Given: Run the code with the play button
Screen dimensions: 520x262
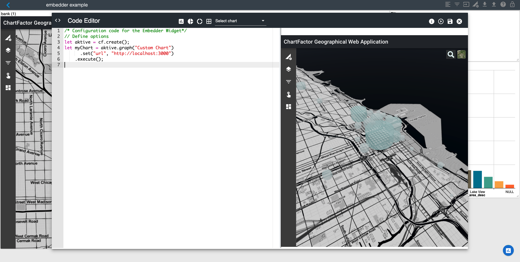Looking at the screenshot, I should (441, 21).
